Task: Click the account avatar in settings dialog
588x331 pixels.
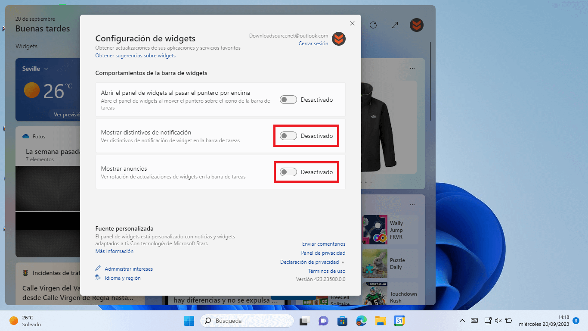Action: click(339, 39)
